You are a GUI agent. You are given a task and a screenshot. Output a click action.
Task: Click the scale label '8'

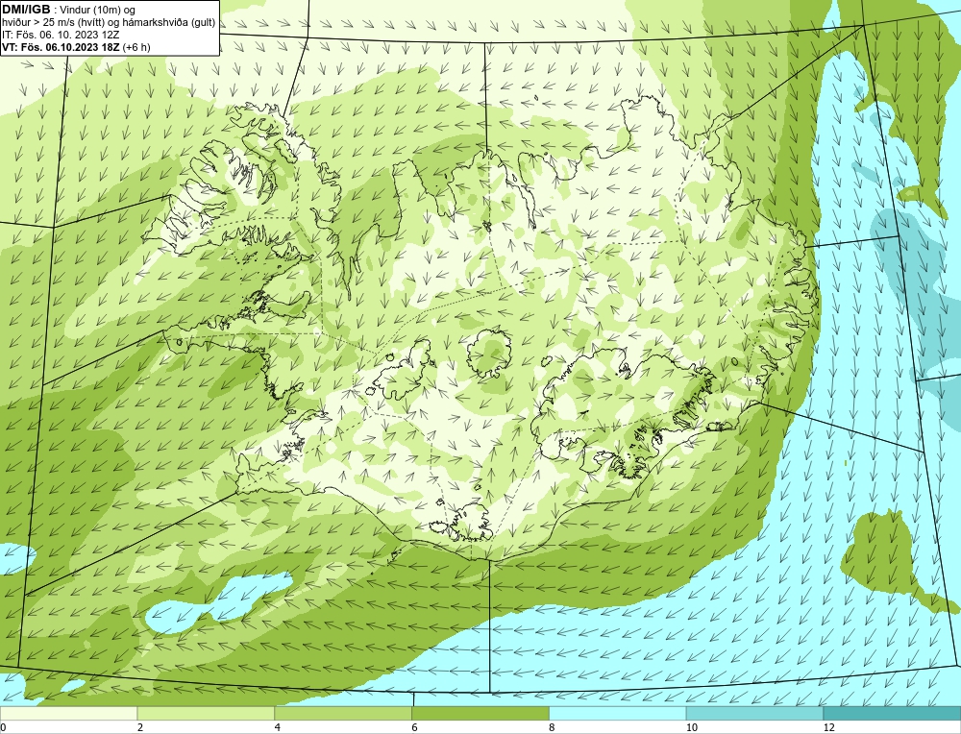tap(553, 727)
